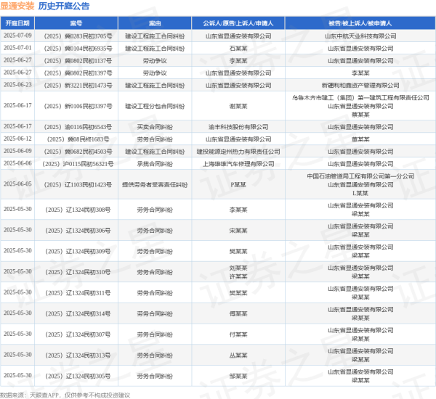Select plaintiff 上海雄雄汽车修理有限公司
Viewport: 436px width, 399px height.
click(238, 164)
